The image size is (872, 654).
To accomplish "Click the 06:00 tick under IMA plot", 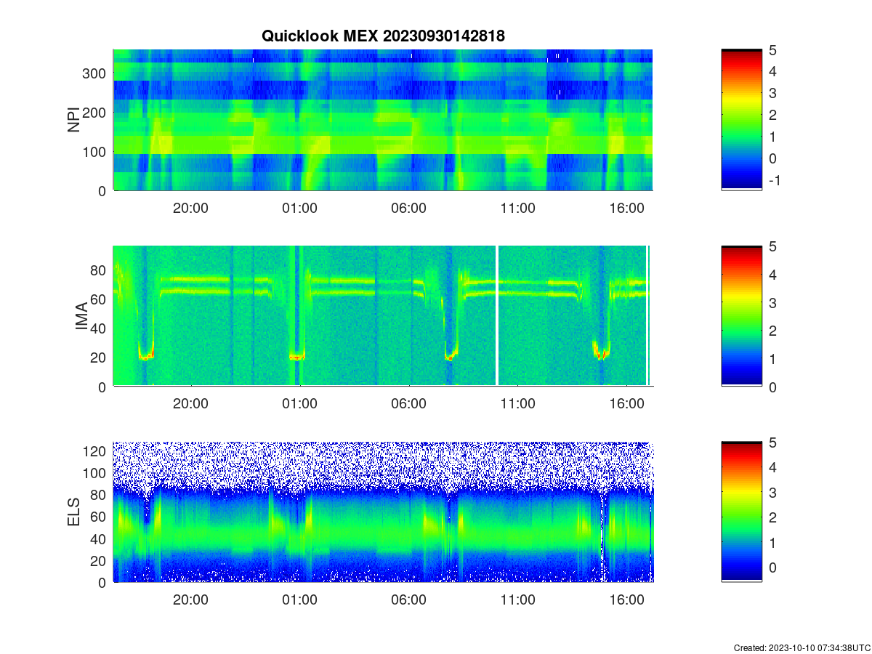I will pyautogui.click(x=408, y=404).
